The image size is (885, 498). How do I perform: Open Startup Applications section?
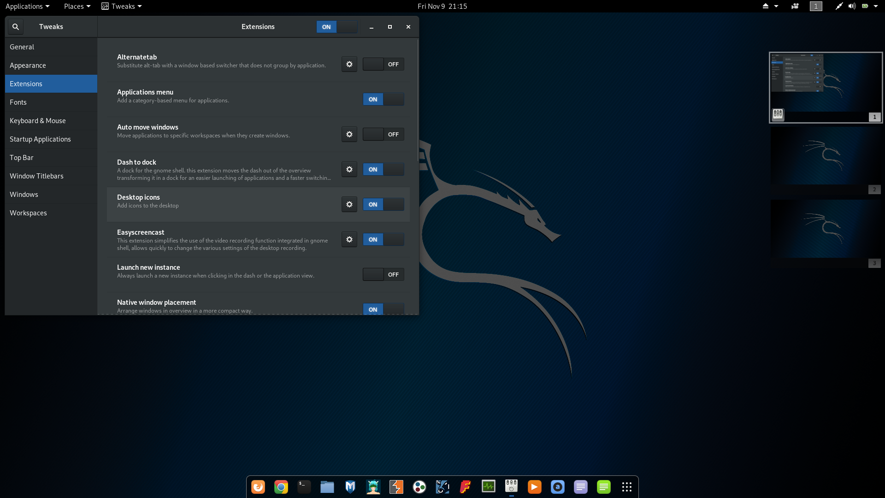pyautogui.click(x=51, y=139)
